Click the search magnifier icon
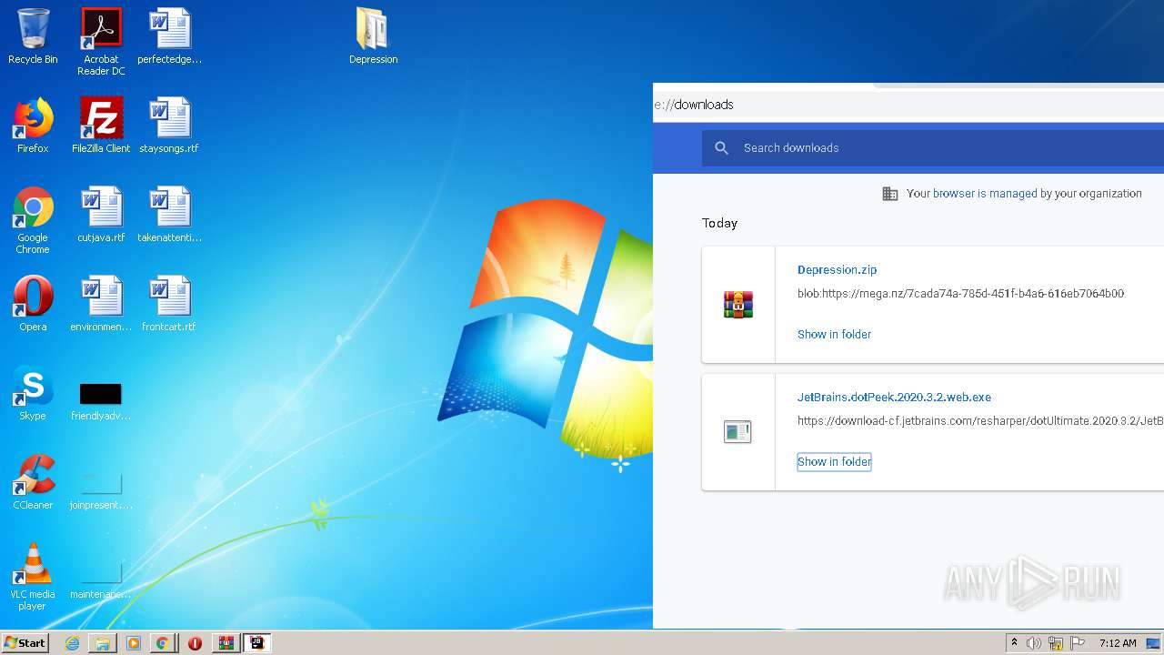This screenshot has width=1164, height=655. coord(722,147)
